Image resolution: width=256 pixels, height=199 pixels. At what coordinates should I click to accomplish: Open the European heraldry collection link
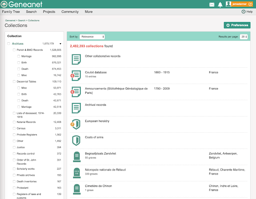(97, 121)
